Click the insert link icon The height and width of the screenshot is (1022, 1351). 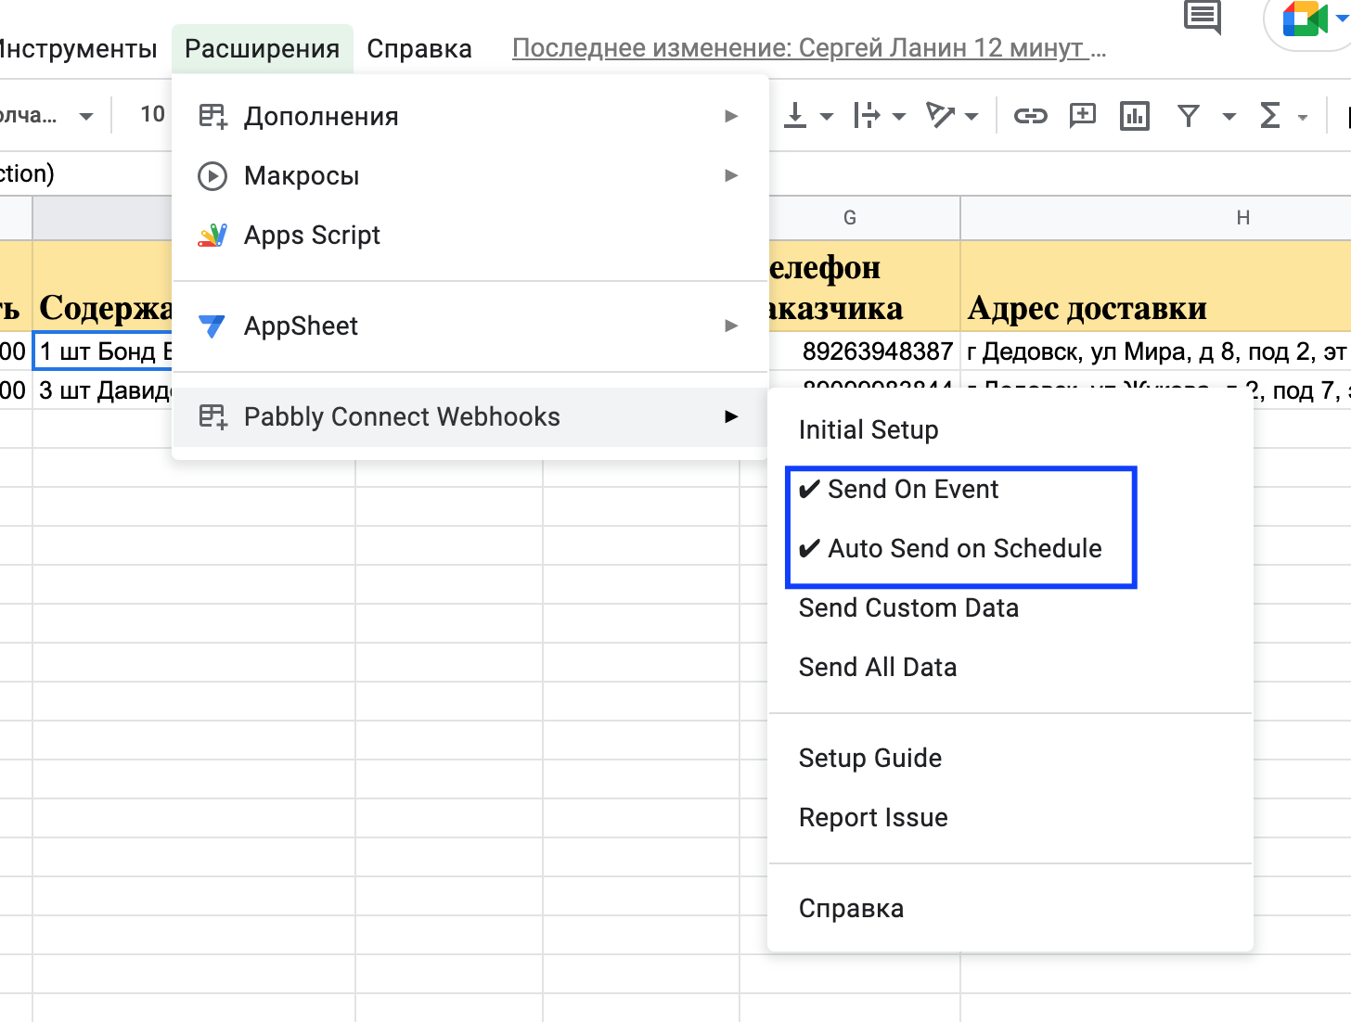coord(1030,116)
